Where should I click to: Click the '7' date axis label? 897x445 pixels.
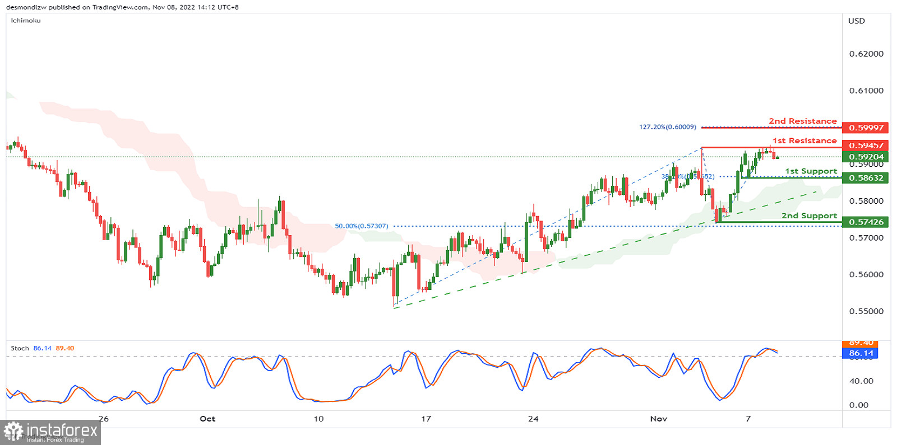748,419
